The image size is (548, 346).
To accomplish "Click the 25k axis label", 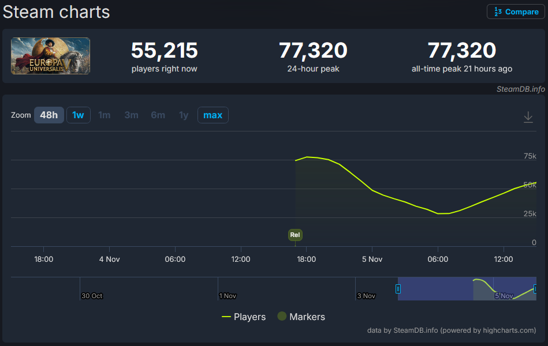I will [530, 214].
